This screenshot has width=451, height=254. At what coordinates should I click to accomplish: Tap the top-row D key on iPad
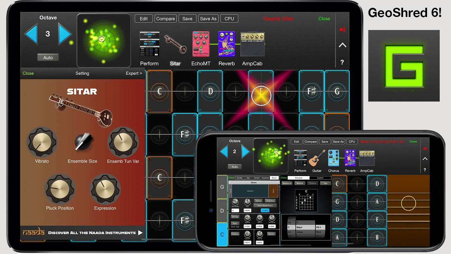(210, 91)
